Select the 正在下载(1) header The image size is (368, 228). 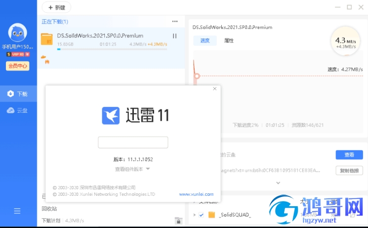click(x=55, y=22)
